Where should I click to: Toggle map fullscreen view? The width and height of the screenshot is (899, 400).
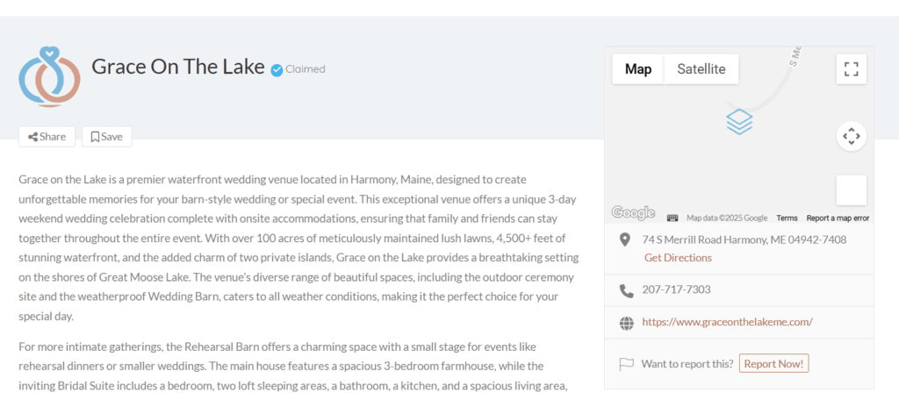(x=850, y=69)
